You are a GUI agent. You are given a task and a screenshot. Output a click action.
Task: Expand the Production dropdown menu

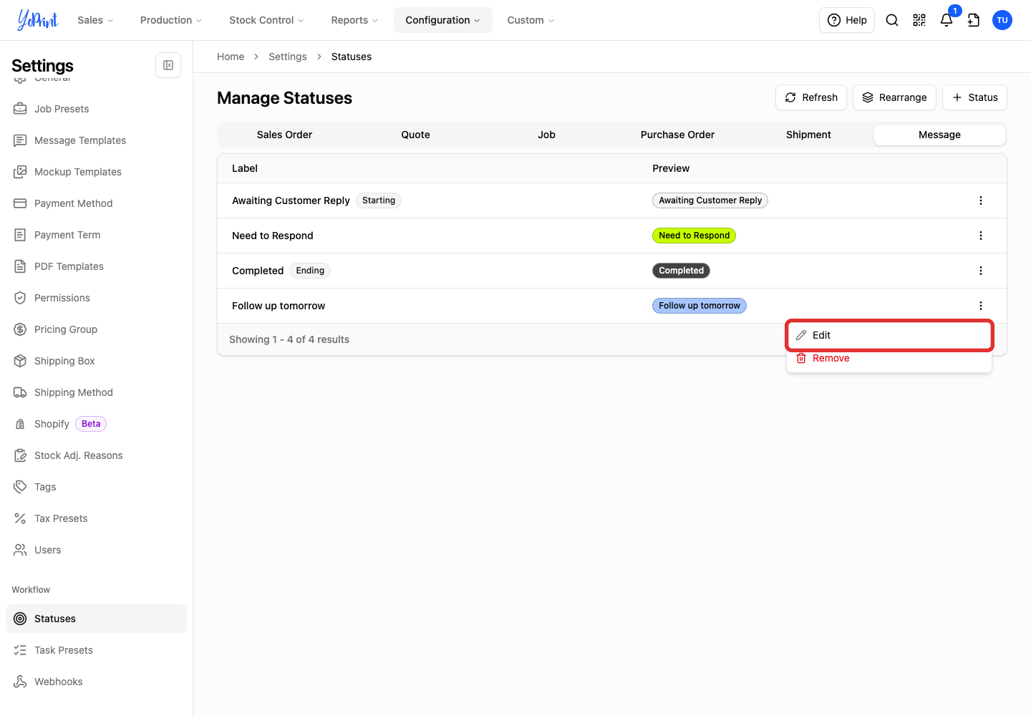coord(171,20)
